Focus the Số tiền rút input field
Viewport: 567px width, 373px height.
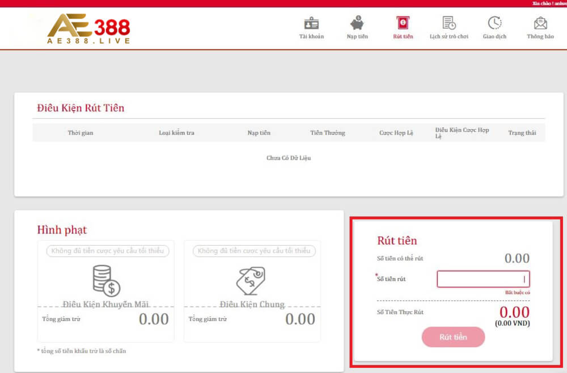coord(483,279)
